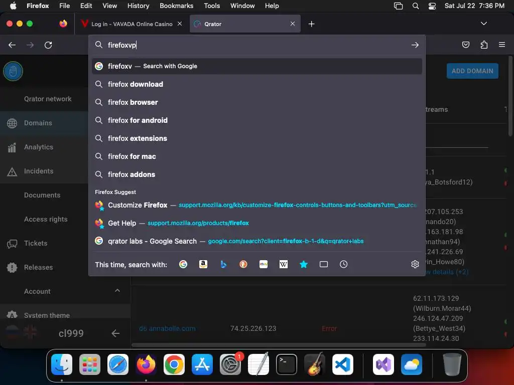Open Google Chrome from the Dock
Viewport: 514px width, 385px height.
click(174, 364)
